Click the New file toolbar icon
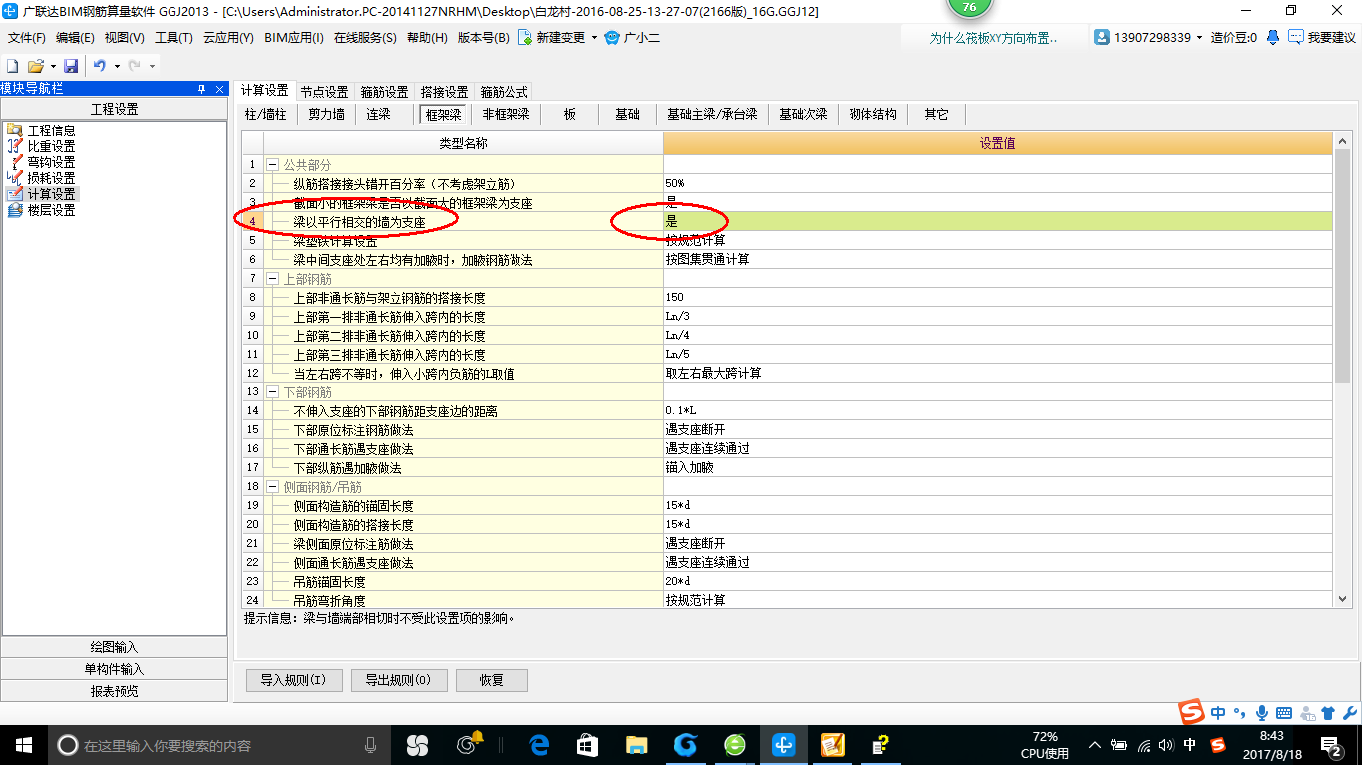The height and width of the screenshot is (765, 1362). [x=13, y=65]
